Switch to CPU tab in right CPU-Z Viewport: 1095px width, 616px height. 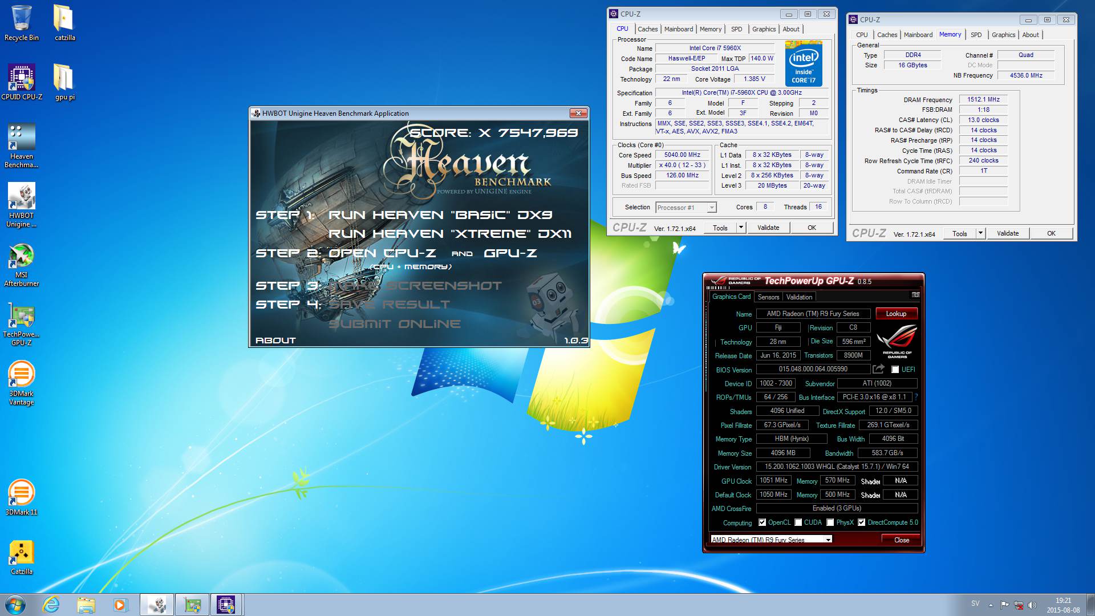[x=862, y=35]
